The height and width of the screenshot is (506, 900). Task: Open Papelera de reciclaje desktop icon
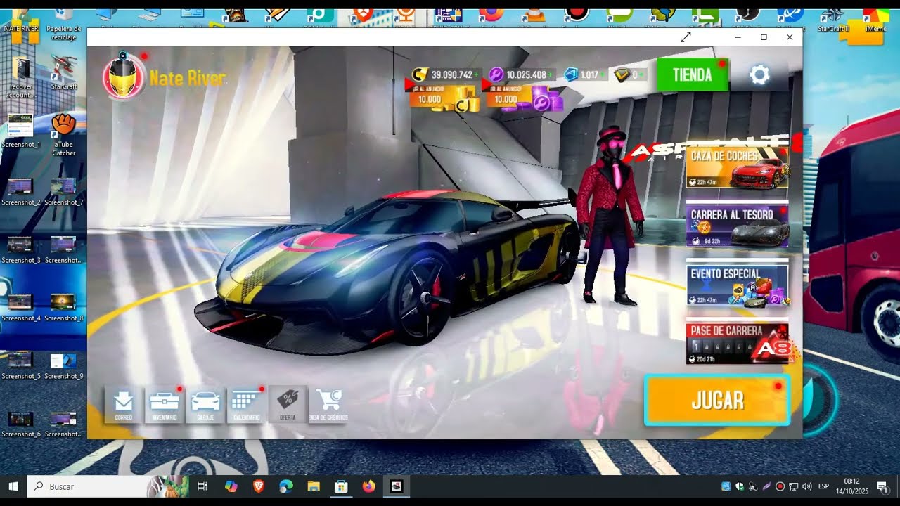pyautogui.click(x=64, y=23)
